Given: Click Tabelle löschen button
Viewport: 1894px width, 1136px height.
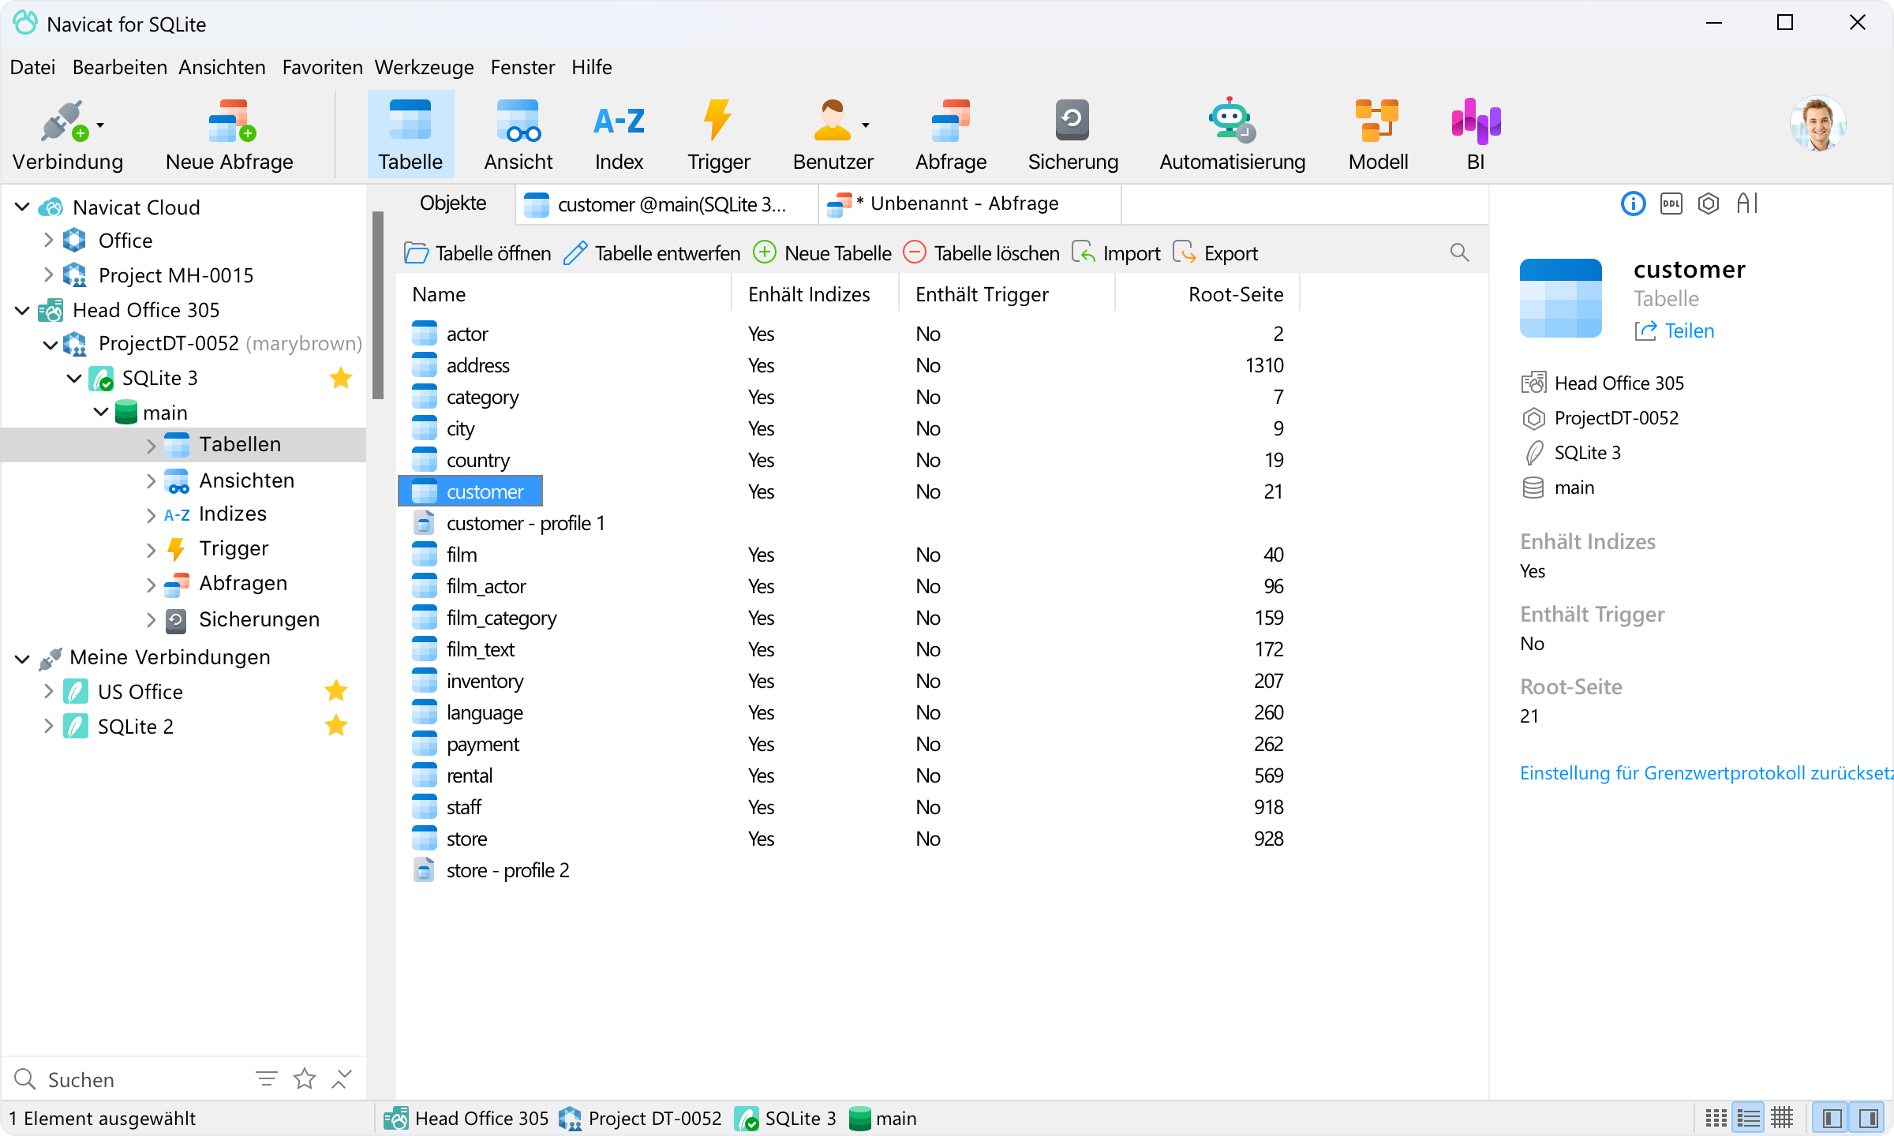Looking at the screenshot, I should click(981, 253).
